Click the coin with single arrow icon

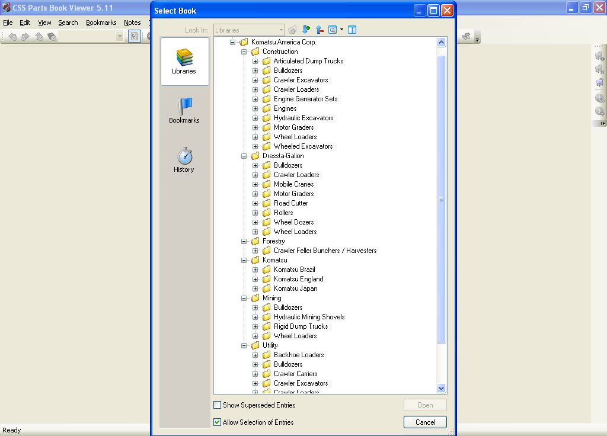click(x=600, y=111)
